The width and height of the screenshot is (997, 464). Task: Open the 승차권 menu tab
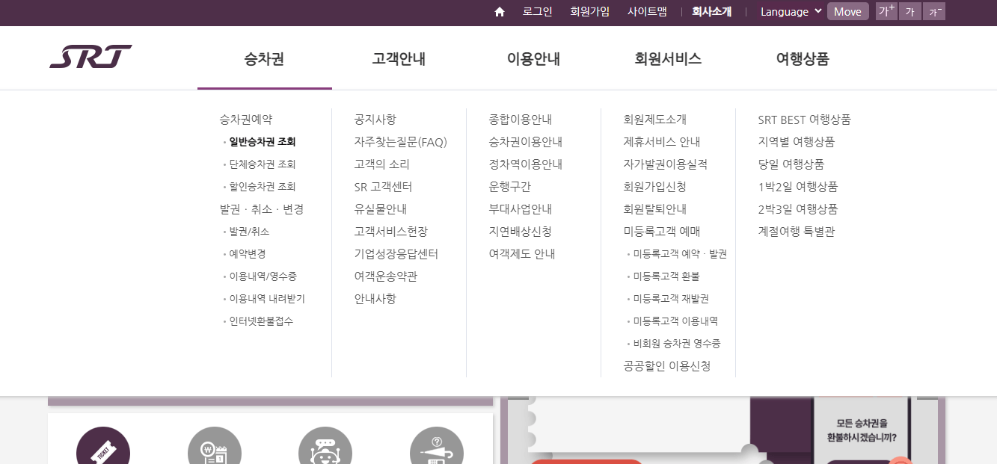click(x=263, y=58)
